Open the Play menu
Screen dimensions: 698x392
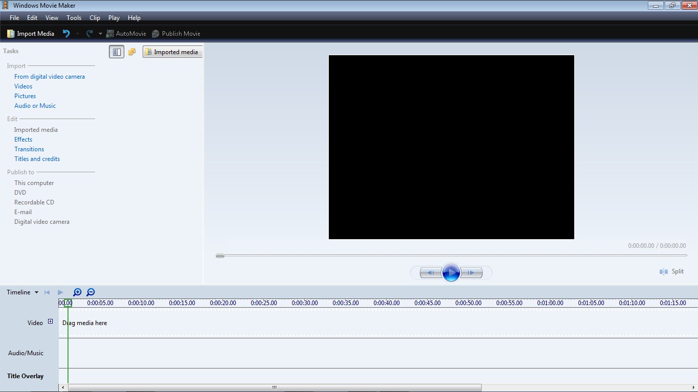click(x=114, y=17)
